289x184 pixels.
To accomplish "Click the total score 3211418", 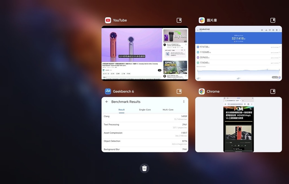I will (x=238, y=38).
